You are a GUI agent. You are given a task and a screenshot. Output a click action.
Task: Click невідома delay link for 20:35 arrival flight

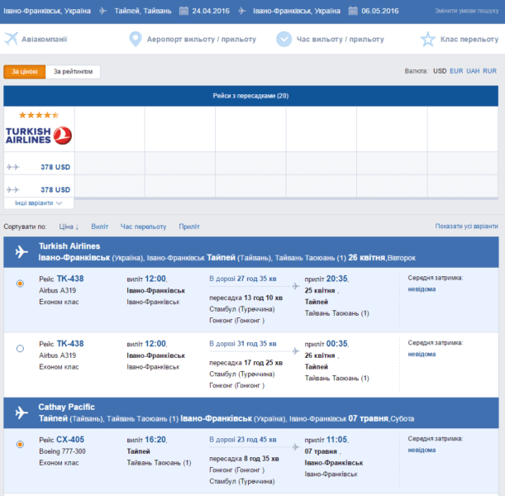[x=422, y=289]
